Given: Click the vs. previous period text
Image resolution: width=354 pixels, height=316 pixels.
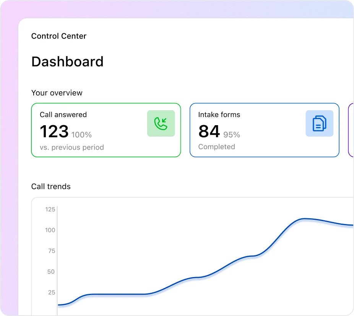Looking at the screenshot, I should coord(72,147).
